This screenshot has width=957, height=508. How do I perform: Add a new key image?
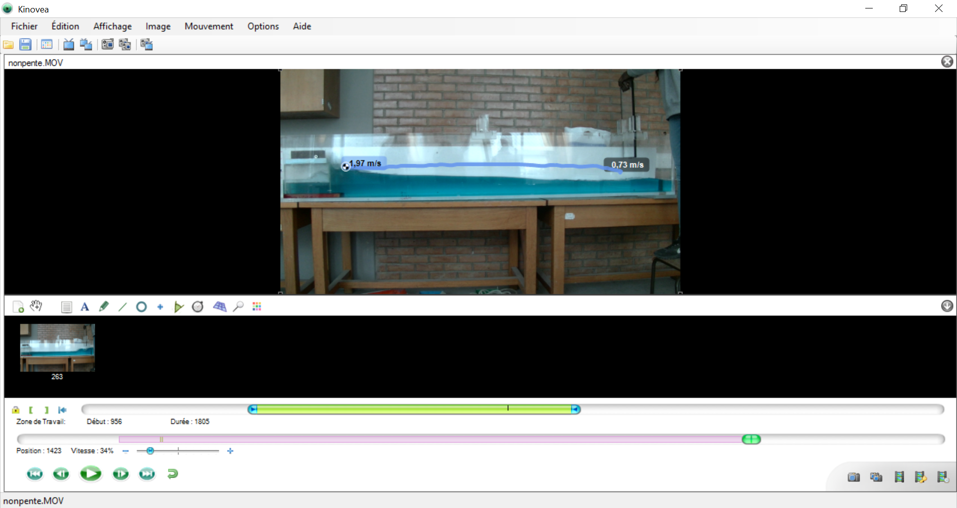click(x=18, y=307)
